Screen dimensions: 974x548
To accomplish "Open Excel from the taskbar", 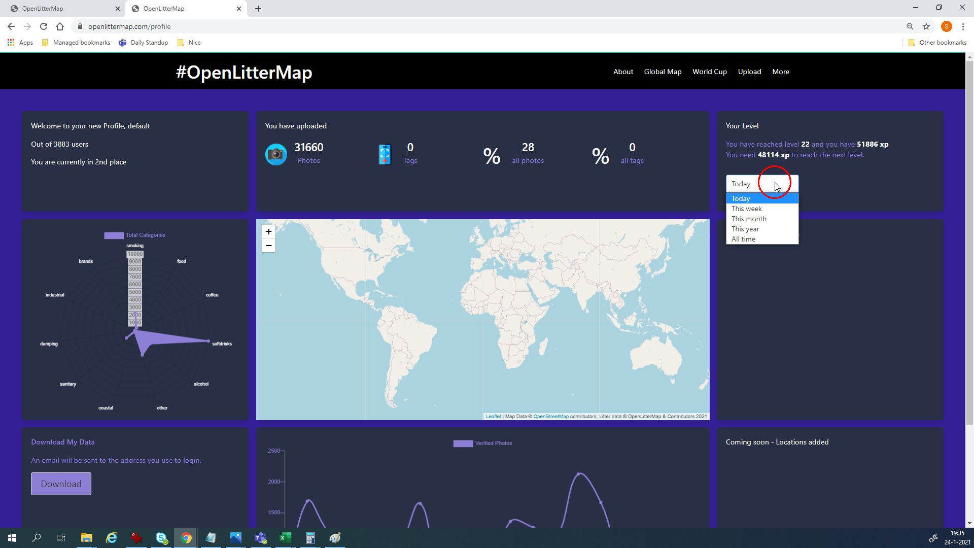I will pos(285,538).
